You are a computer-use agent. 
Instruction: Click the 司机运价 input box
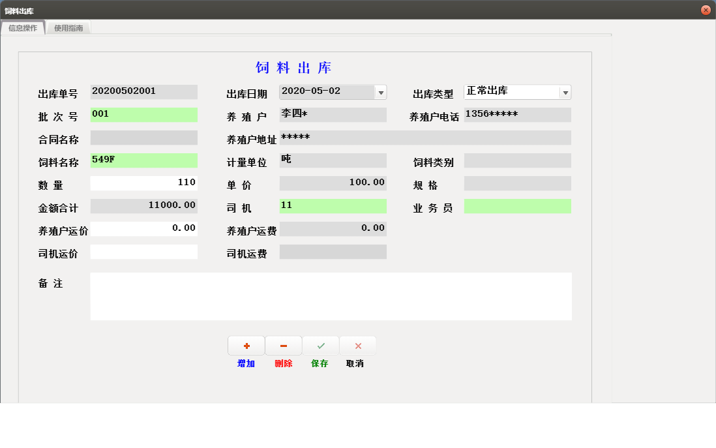tap(143, 252)
